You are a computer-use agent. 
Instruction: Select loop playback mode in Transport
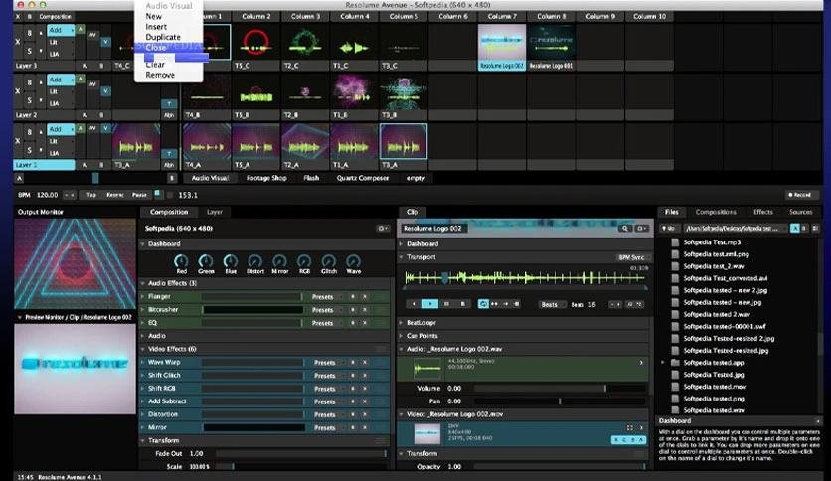[483, 304]
